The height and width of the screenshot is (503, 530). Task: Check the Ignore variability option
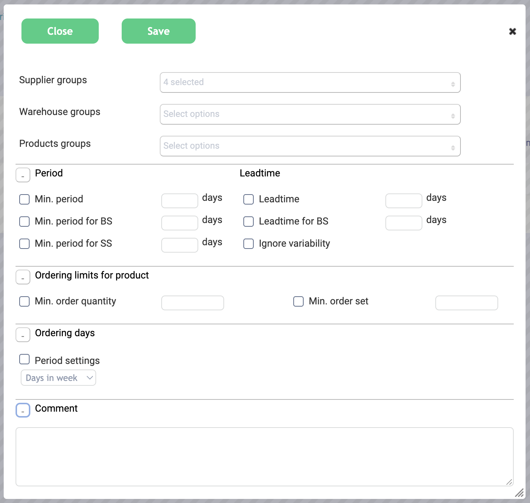click(x=249, y=244)
